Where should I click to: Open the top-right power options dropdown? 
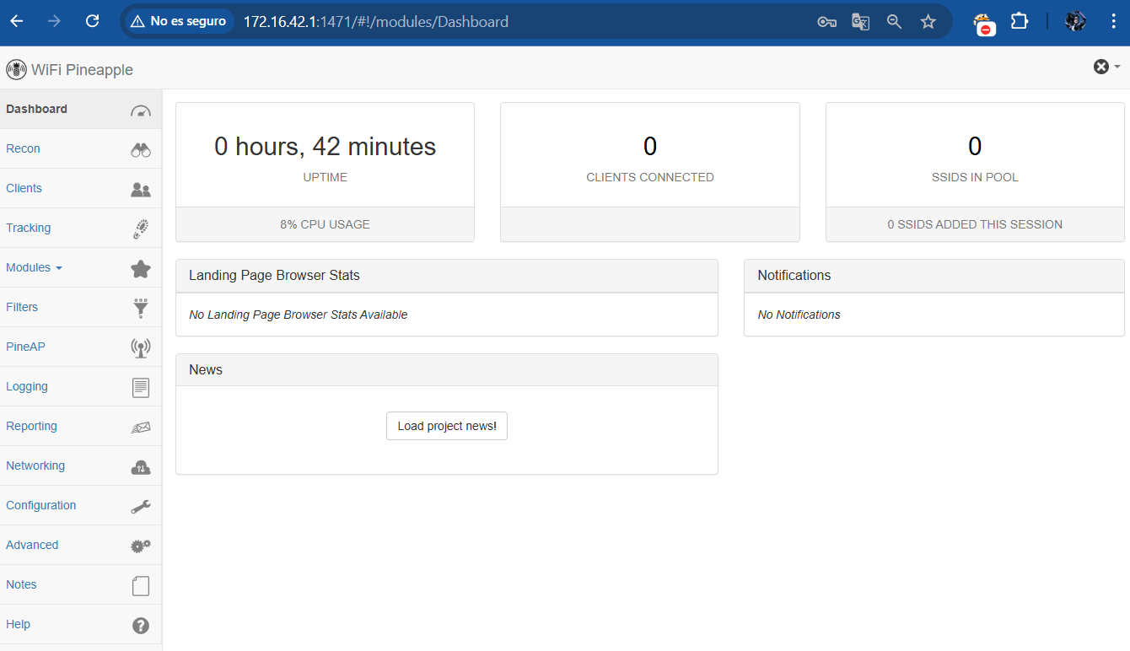[x=1106, y=67]
